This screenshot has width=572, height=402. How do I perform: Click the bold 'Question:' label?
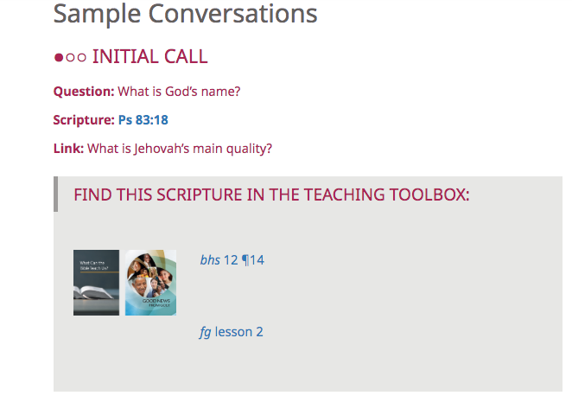[84, 91]
